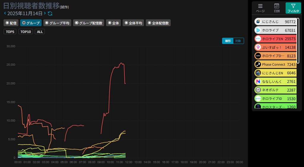Toggle ホロライブD… 8123 filter row
Image resolution: width=304 pixels, height=167 pixels.
pos(275,56)
